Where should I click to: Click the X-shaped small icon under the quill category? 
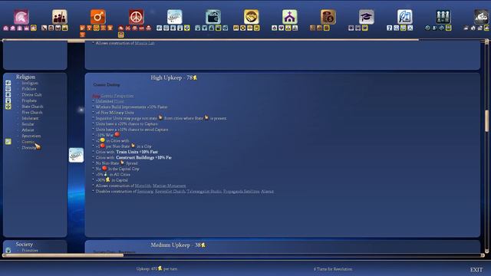(410, 28)
